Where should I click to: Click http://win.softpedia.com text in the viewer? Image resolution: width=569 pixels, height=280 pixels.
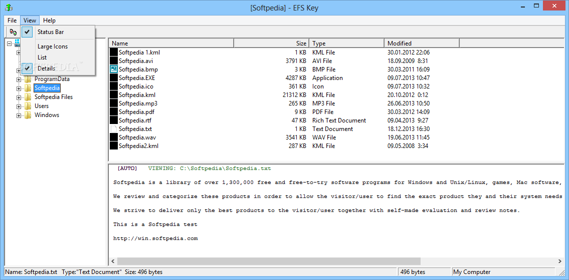click(156, 238)
